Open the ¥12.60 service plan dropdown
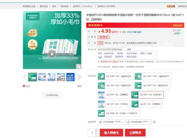The image size is (187, 138). tap(111, 122)
